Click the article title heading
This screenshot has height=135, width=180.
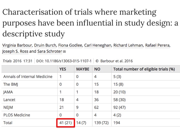(x=90, y=23)
